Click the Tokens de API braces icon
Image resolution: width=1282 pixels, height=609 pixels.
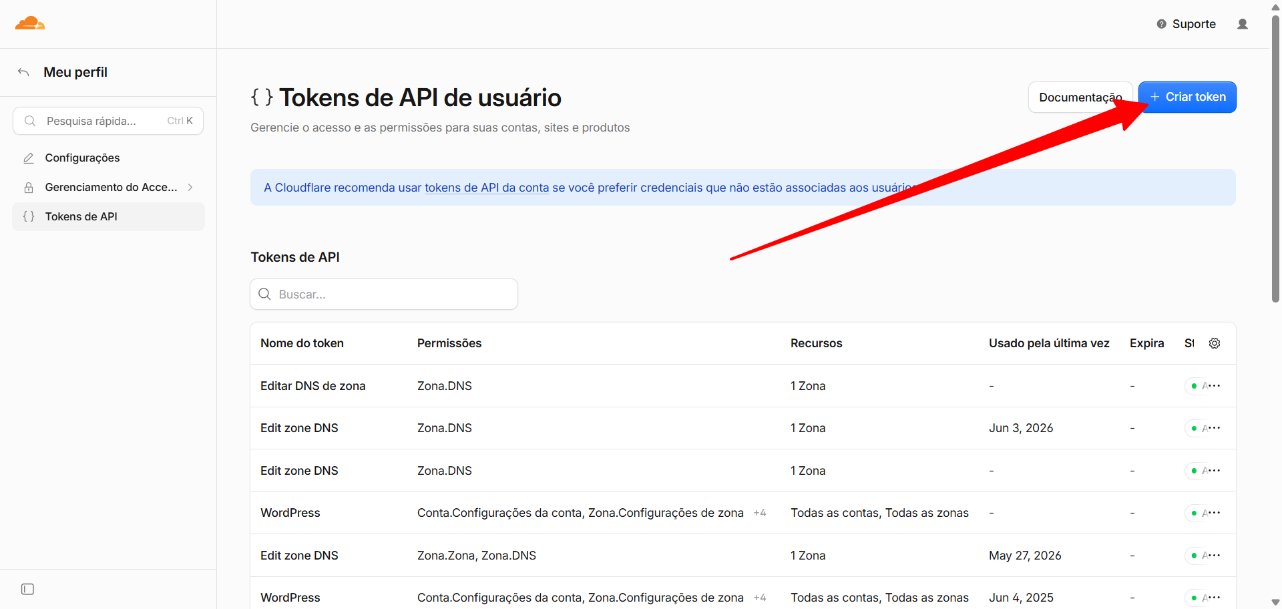pyautogui.click(x=29, y=216)
